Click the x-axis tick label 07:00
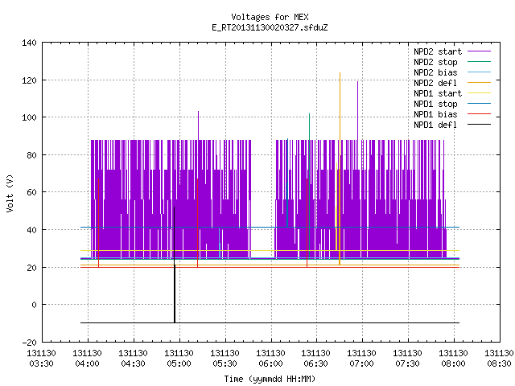The image size is (515, 386). pos(361,364)
